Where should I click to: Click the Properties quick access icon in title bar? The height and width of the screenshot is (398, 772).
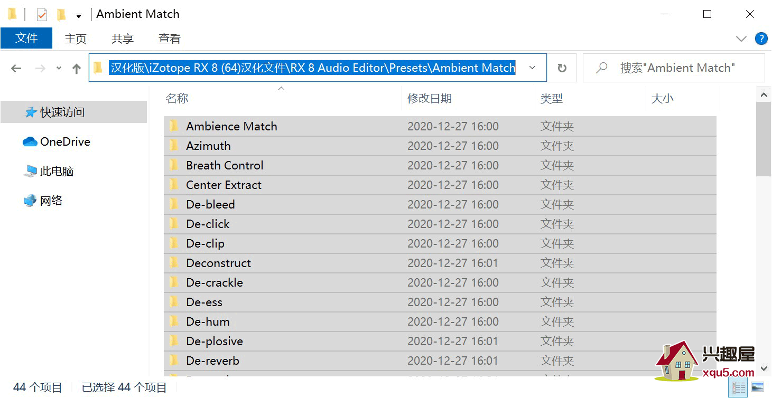click(42, 14)
